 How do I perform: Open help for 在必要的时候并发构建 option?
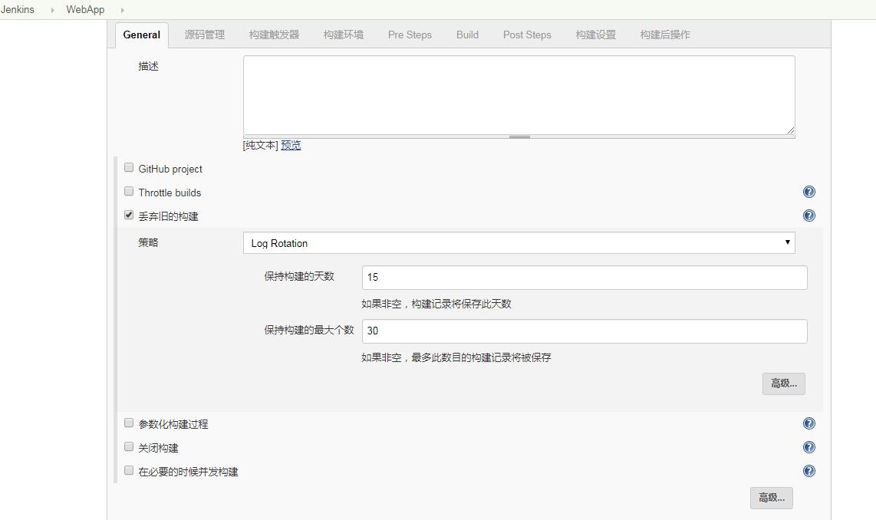click(x=808, y=471)
